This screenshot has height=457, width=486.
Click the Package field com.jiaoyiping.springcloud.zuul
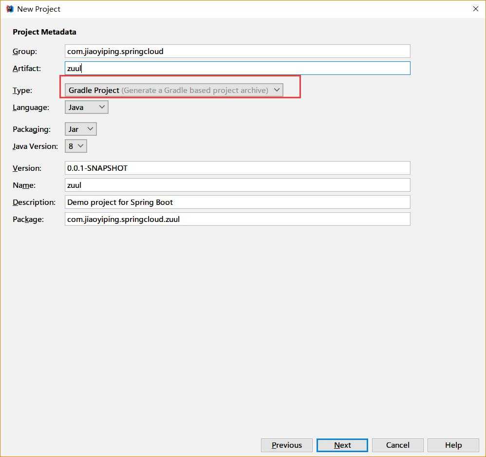(238, 219)
